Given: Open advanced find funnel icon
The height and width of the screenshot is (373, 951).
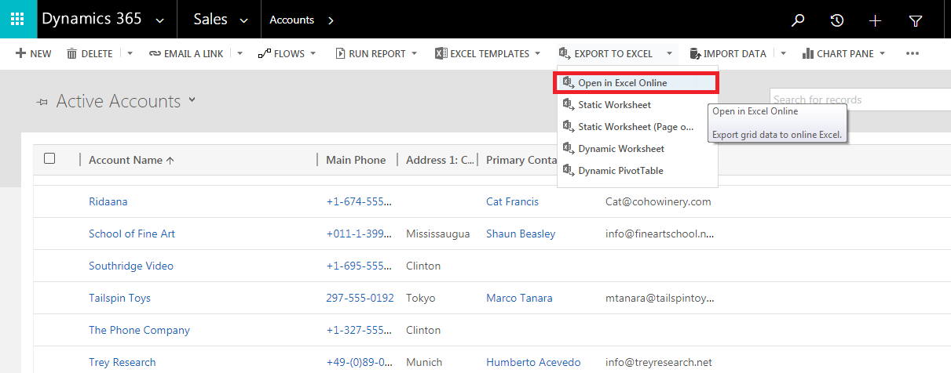Looking at the screenshot, I should pyautogui.click(x=916, y=20).
